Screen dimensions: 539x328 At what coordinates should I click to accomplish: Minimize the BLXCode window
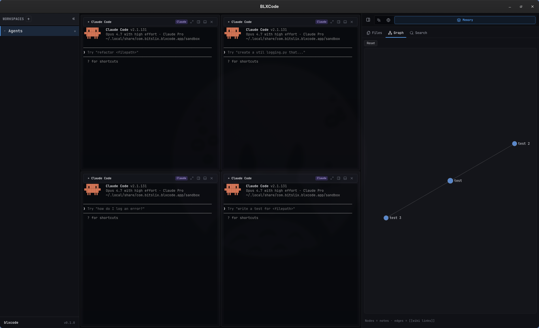coord(510,7)
